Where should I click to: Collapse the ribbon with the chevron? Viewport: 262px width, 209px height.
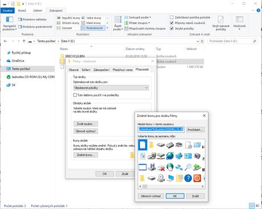coord(253,10)
